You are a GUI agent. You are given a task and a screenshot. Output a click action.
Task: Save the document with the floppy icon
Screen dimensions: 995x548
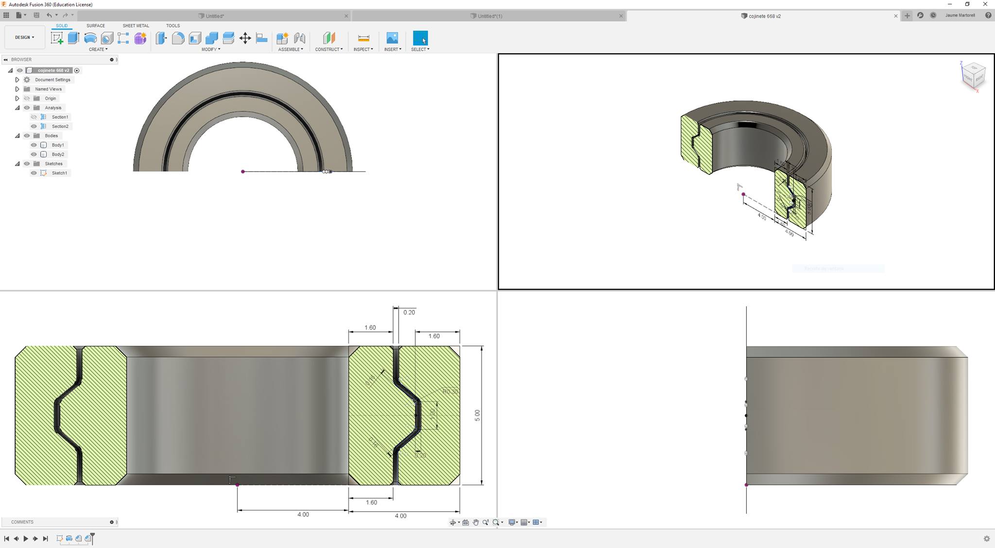pyautogui.click(x=36, y=16)
